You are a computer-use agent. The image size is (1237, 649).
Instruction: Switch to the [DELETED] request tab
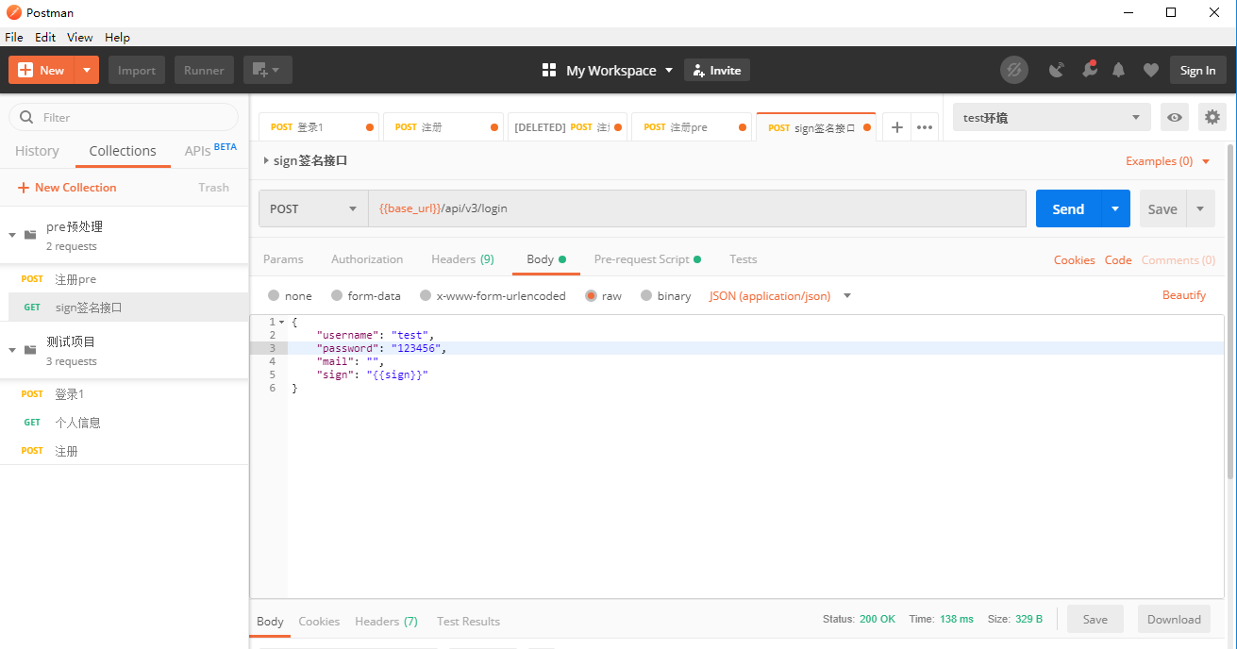567,127
